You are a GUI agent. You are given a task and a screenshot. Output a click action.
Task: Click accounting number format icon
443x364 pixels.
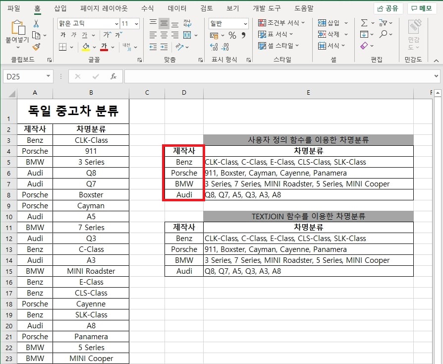(214, 35)
